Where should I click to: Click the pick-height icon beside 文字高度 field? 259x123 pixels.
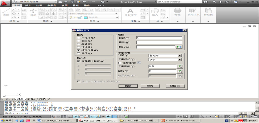[x=180, y=66]
